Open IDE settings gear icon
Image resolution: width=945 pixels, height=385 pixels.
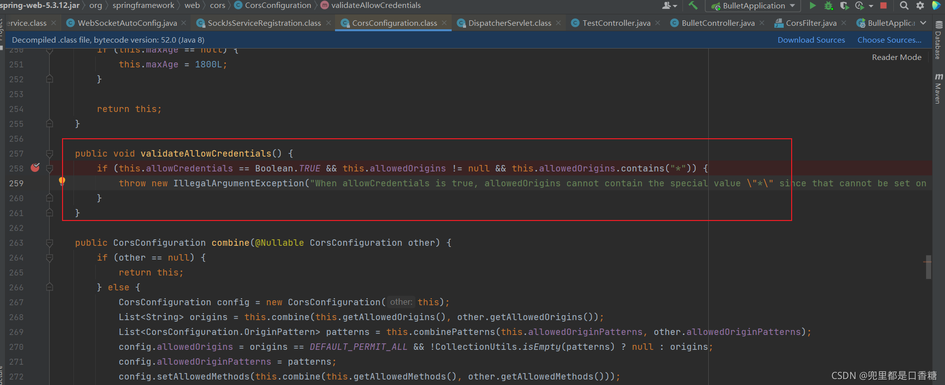[x=920, y=5]
